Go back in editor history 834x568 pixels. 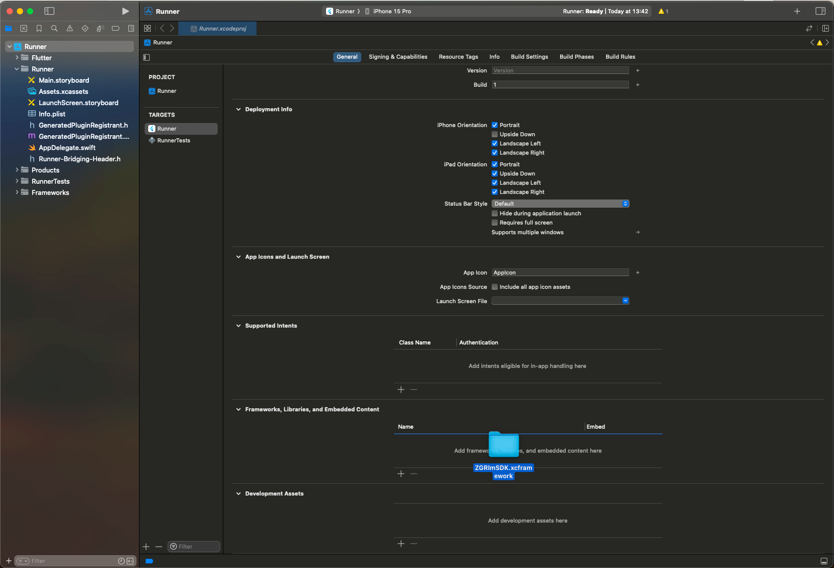point(162,29)
